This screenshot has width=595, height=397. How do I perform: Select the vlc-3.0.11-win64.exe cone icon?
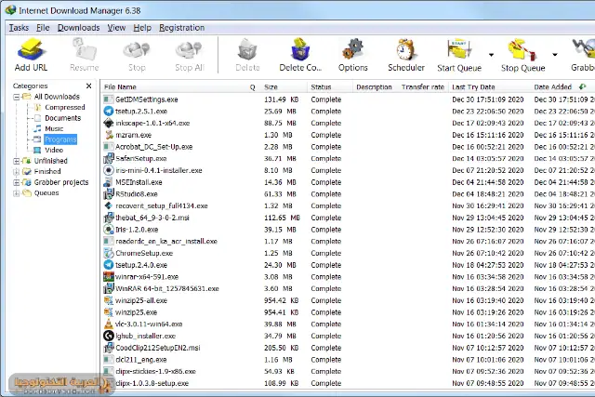[109, 324]
